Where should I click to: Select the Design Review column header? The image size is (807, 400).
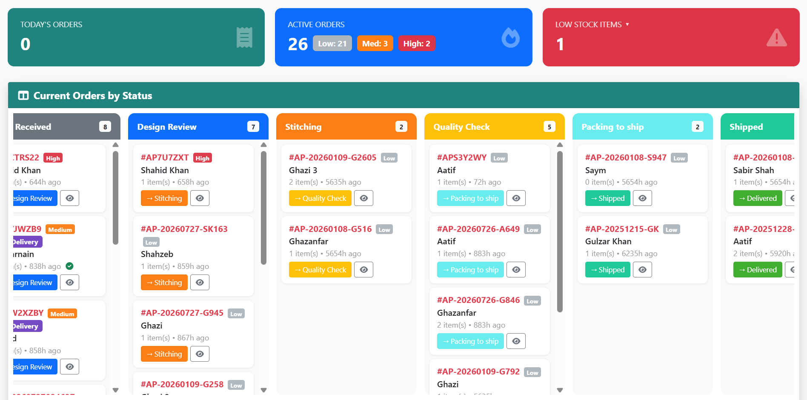198,126
